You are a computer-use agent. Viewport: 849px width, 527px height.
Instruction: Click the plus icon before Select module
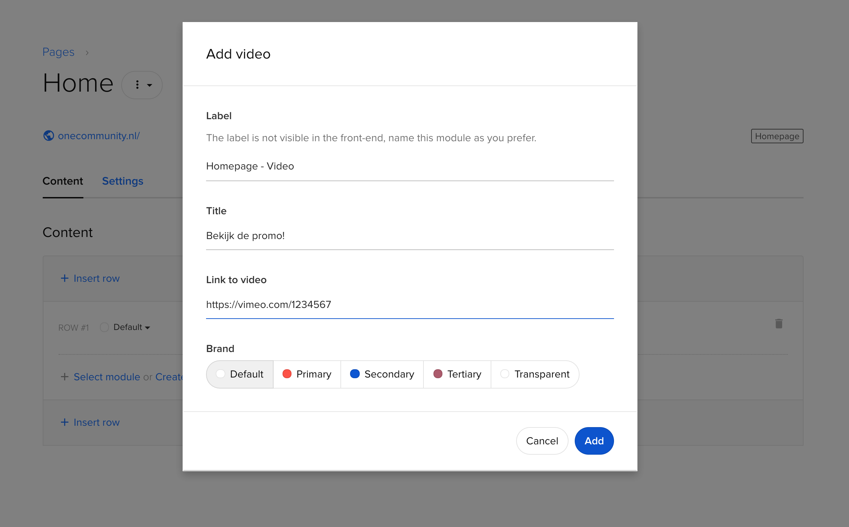click(64, 376)
